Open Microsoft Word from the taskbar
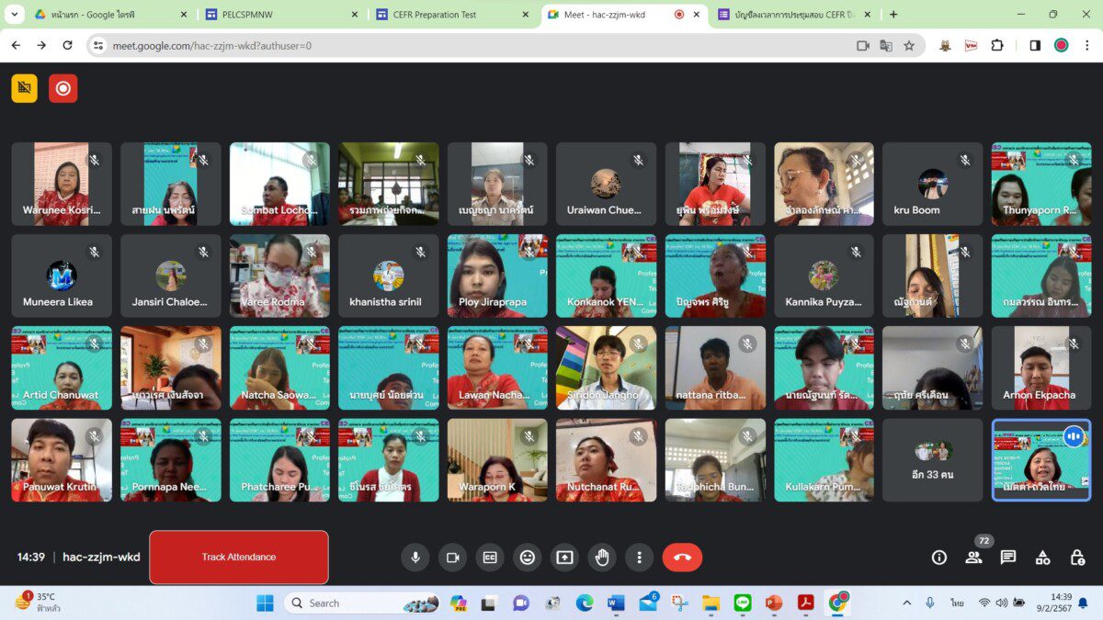 [616, 603]
